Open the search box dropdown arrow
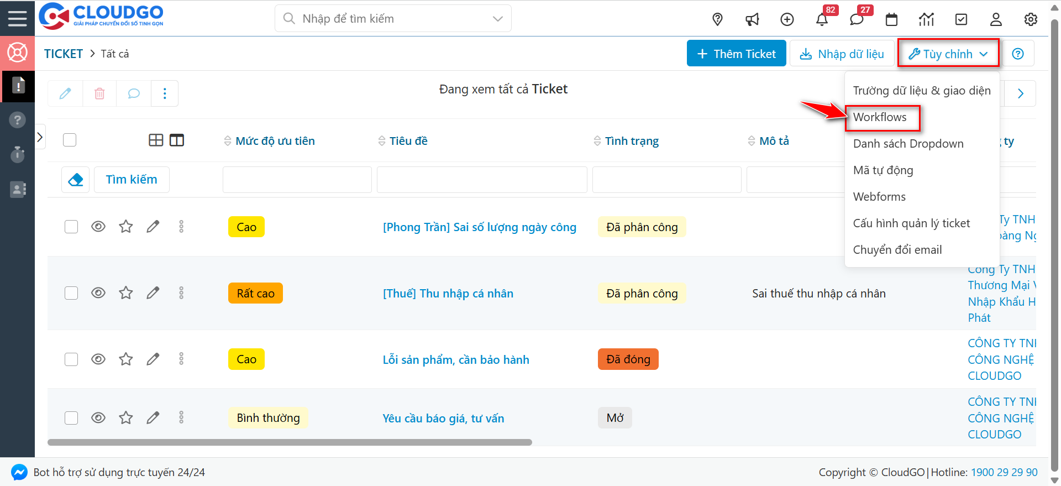The image size is (1061, 486). (497, 19)
